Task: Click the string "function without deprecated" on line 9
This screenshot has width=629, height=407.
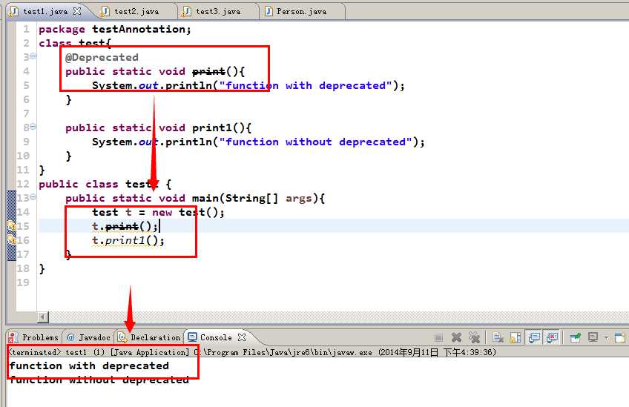Action: pos(315,142)
